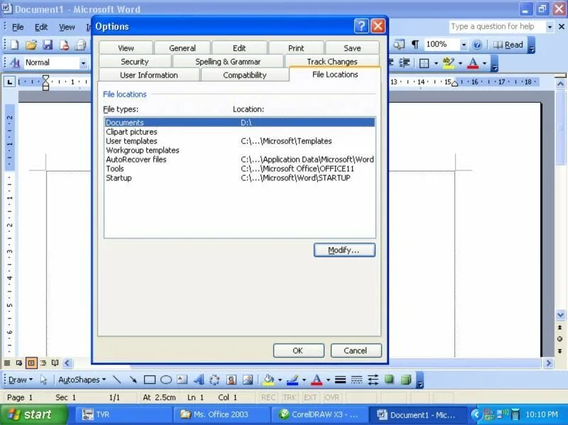Select the Oval drawing tool
This screenshot has height=425, width=568.
click(166, 380)
